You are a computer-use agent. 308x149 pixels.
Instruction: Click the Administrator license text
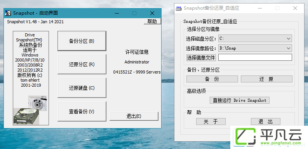pos(137,62)
